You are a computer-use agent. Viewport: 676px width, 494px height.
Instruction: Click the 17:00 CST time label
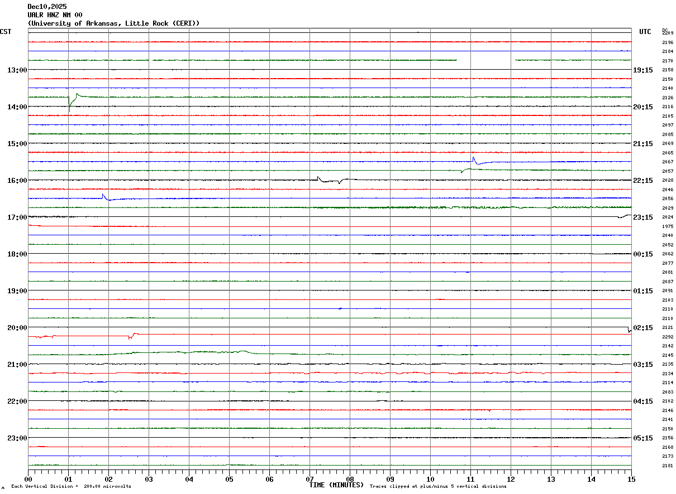(x=17, y=217)
